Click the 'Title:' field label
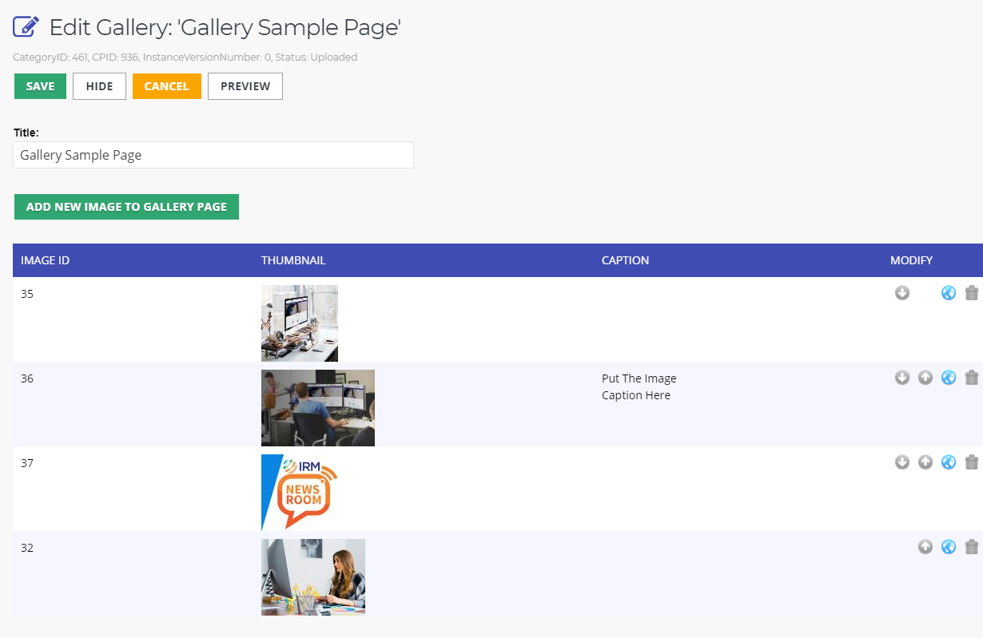This screenshot has height=638, width=983. (26, 133)
